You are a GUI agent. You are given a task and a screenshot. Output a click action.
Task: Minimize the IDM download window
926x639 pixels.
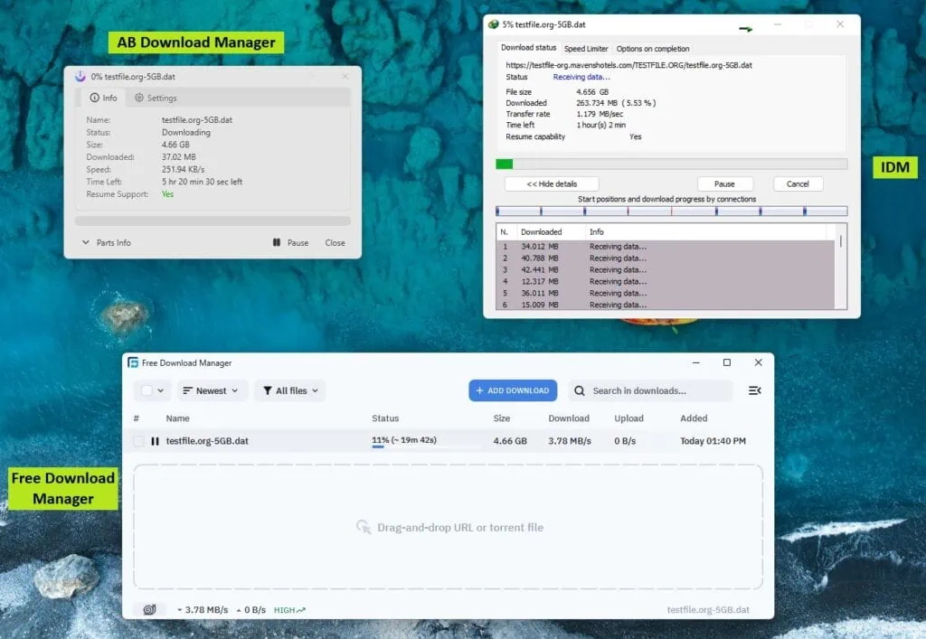[778, 24]
